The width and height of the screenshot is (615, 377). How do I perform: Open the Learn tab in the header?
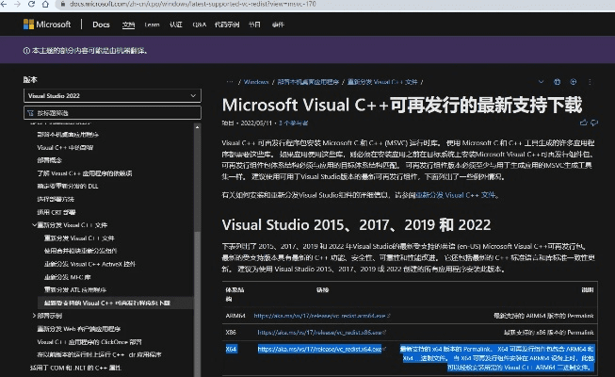coord(152,25)
